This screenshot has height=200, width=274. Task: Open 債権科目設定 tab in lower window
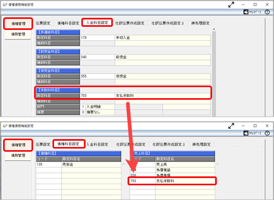click(68, 144)
